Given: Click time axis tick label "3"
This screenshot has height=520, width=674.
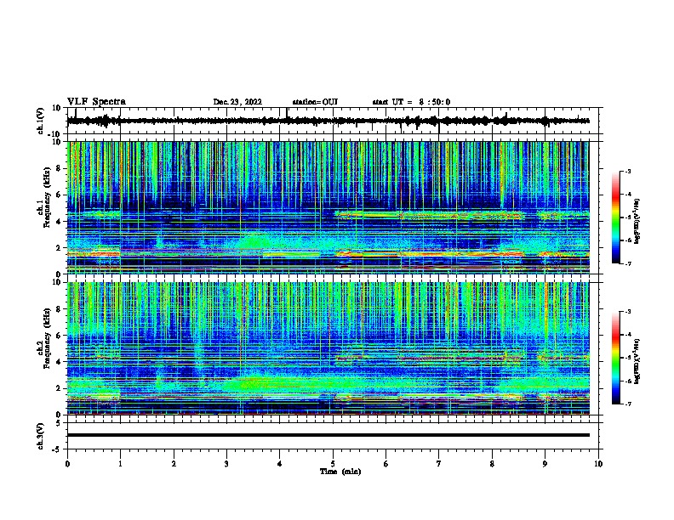Looking at the screenshot, I should (226, 464).
